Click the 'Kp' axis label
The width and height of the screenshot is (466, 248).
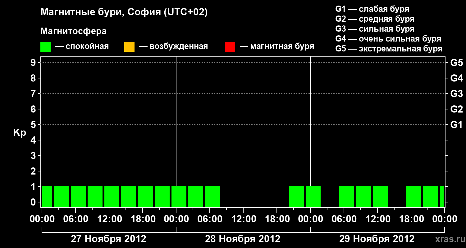coord(20,133)
